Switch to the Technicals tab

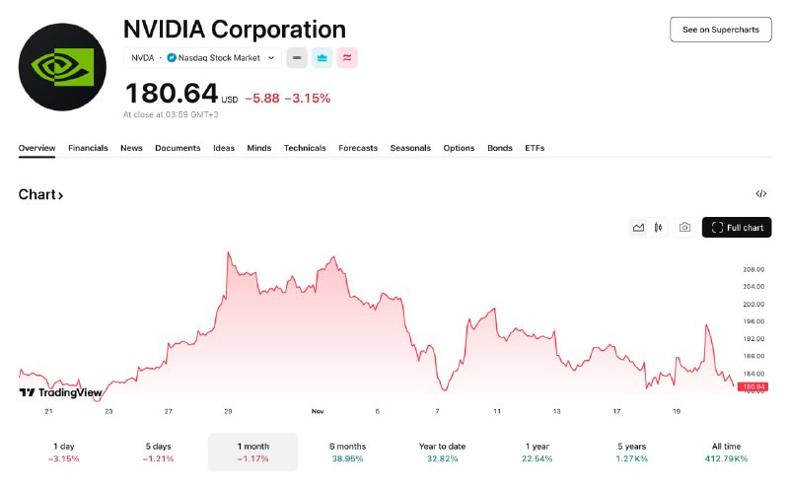[305, 148]
